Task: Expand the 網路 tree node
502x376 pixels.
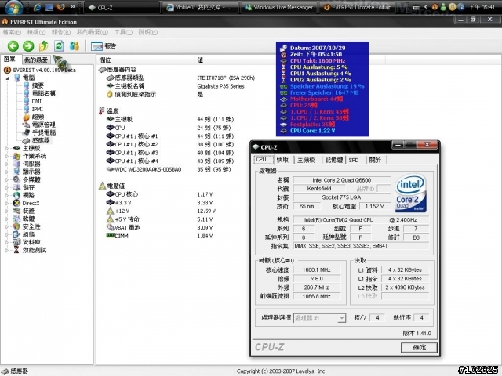Action: [7, 195]
